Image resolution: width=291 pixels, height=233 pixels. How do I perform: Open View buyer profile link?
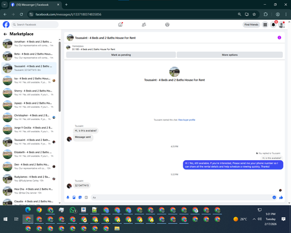coord(187,120)
